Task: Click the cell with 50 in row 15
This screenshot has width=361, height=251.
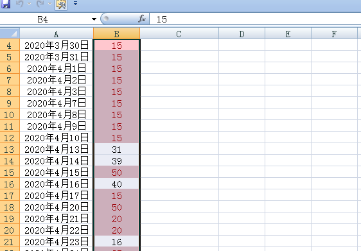Action: (116, 172)
